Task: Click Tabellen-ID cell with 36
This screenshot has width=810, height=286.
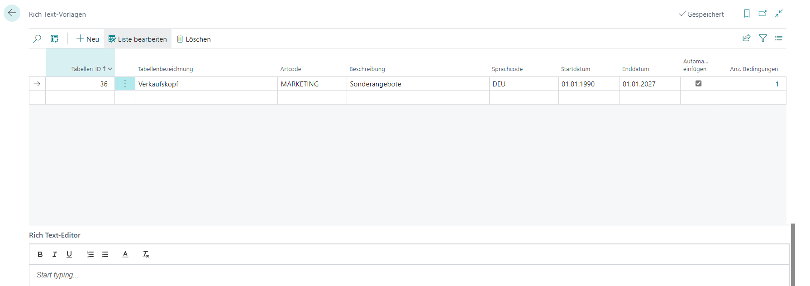Action: (80, 84)
